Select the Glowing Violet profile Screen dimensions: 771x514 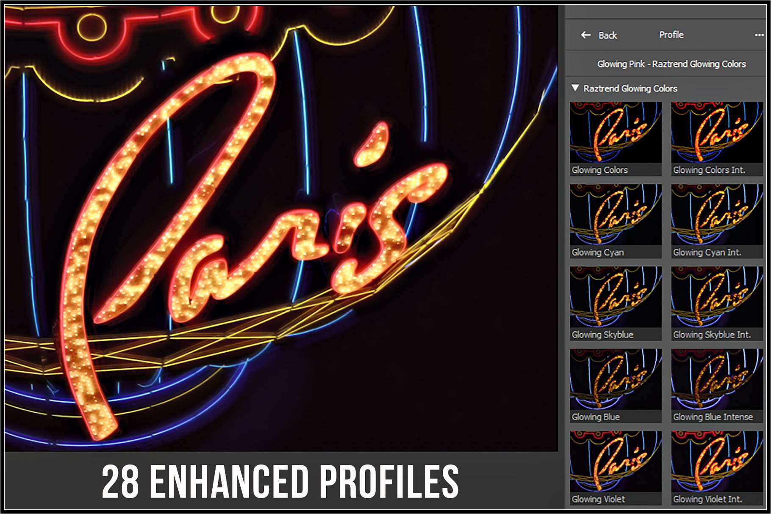(x=616, y=468)
